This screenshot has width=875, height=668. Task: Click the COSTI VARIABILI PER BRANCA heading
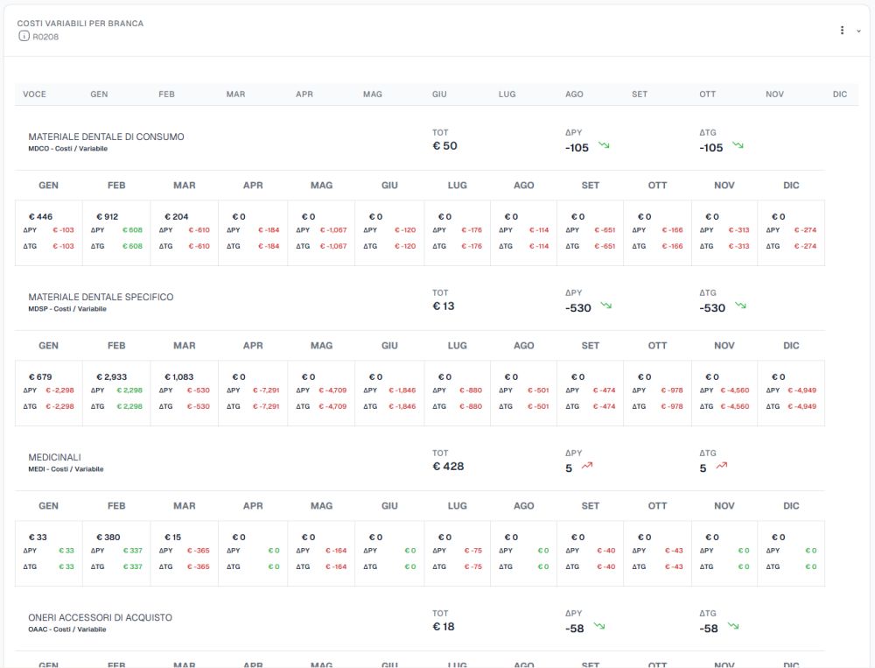click(x=80, y=24)
